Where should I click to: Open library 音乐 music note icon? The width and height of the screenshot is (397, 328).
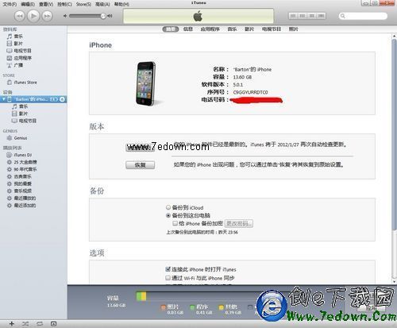[x=10, y=37]
